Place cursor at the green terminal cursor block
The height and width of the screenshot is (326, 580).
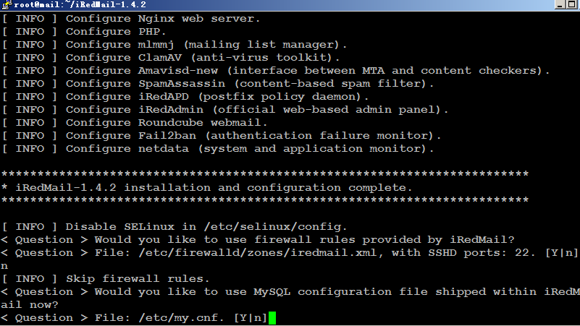[x=272, y=318]
